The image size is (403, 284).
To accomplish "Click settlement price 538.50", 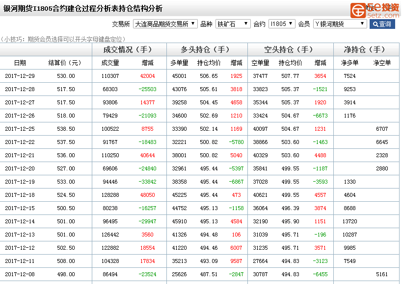I will tap(66, 129).
